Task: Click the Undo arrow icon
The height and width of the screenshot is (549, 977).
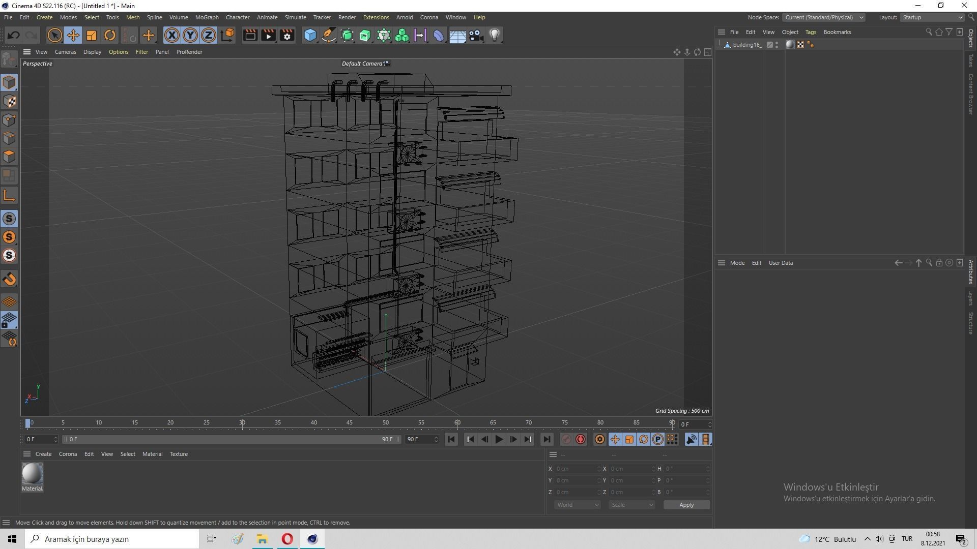Action: (14, 35)
